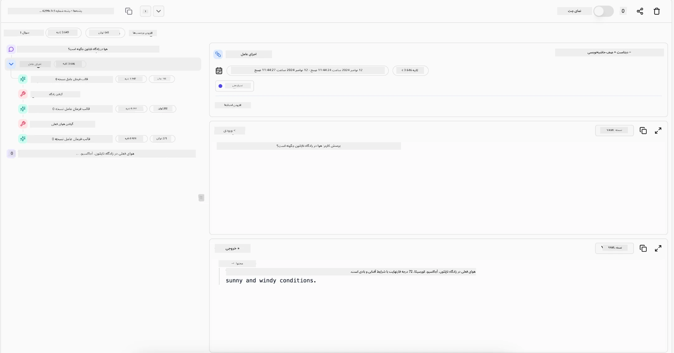Click the share icon in top bar
The width and height of the screenshot is (674, 353).
click(640, 11)
